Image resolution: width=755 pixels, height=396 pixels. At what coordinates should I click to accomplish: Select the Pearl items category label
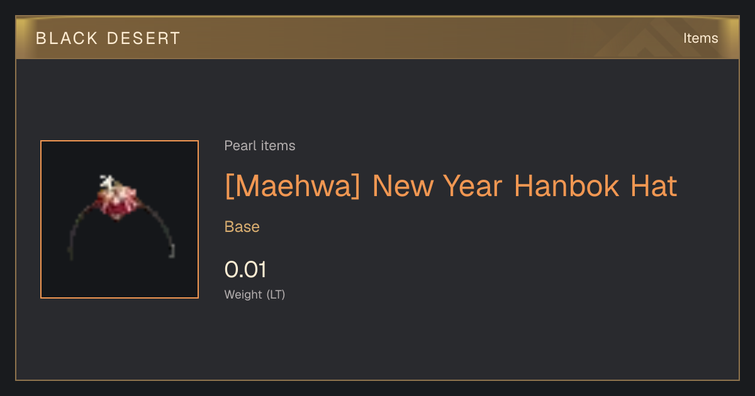point(260,146)
